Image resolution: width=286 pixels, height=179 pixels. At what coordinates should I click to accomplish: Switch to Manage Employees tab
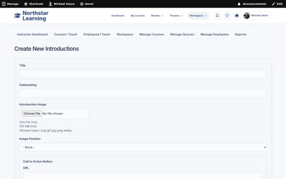214,34
